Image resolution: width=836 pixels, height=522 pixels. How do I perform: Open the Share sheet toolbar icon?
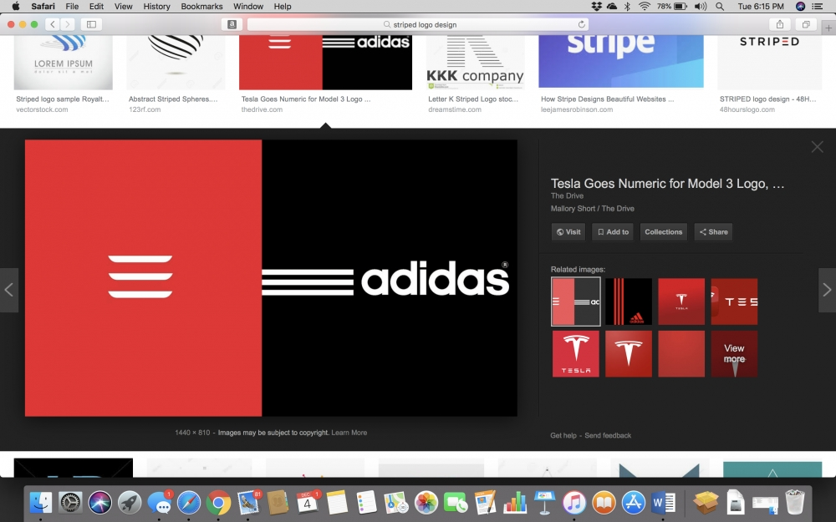coord(779,25)
